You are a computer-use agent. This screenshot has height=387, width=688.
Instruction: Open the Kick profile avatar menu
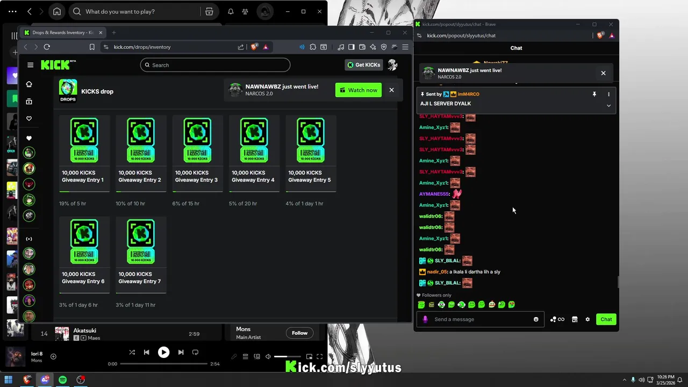(x=392, y=65)
